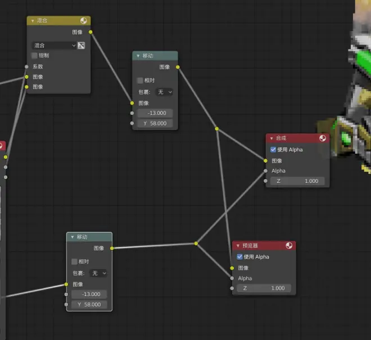Uncheck 使用 Alpha on the 预览器 node
The height and width of the screenshot is (340, 371).
pyautogui.click(x=239, y=257)
